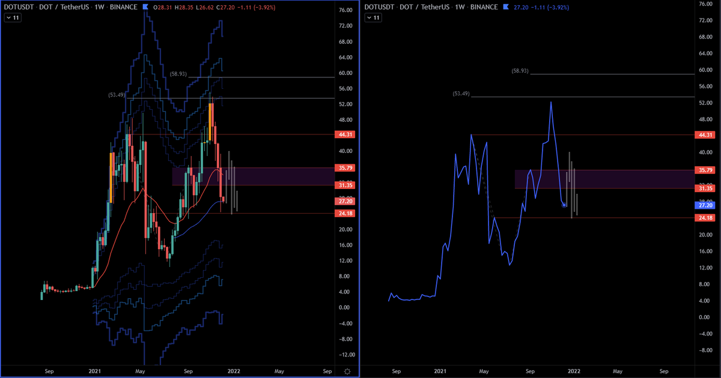Expand the 11 indicators legend in right chart
This screenshot has width=721, height=378.
click(374, 18)
